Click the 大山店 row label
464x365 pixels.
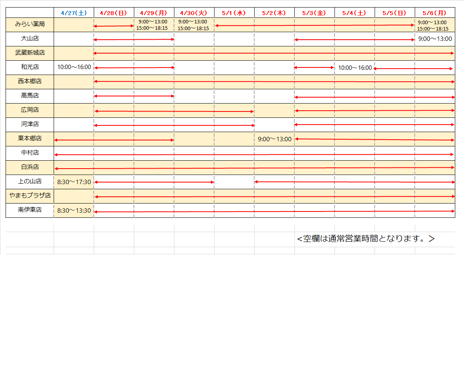pyautogui.click(x=29, y=39)
